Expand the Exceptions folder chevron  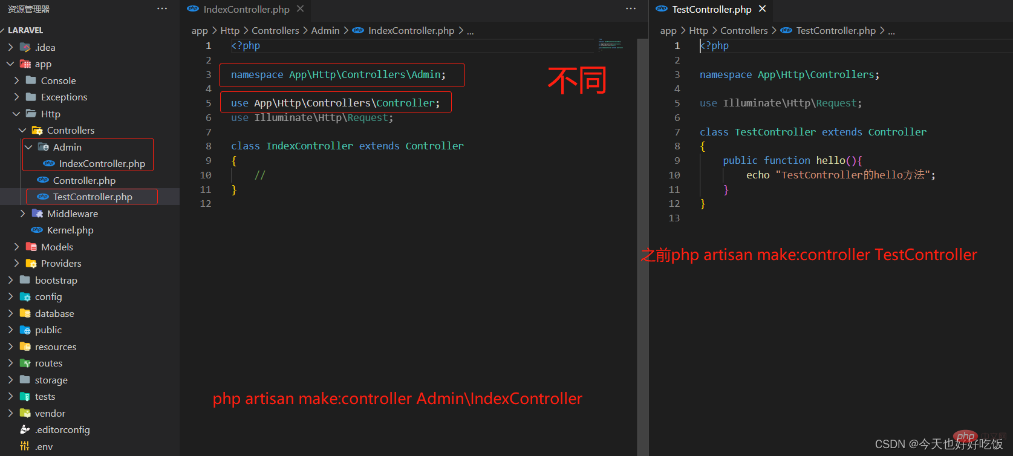[x=16, y=97]
